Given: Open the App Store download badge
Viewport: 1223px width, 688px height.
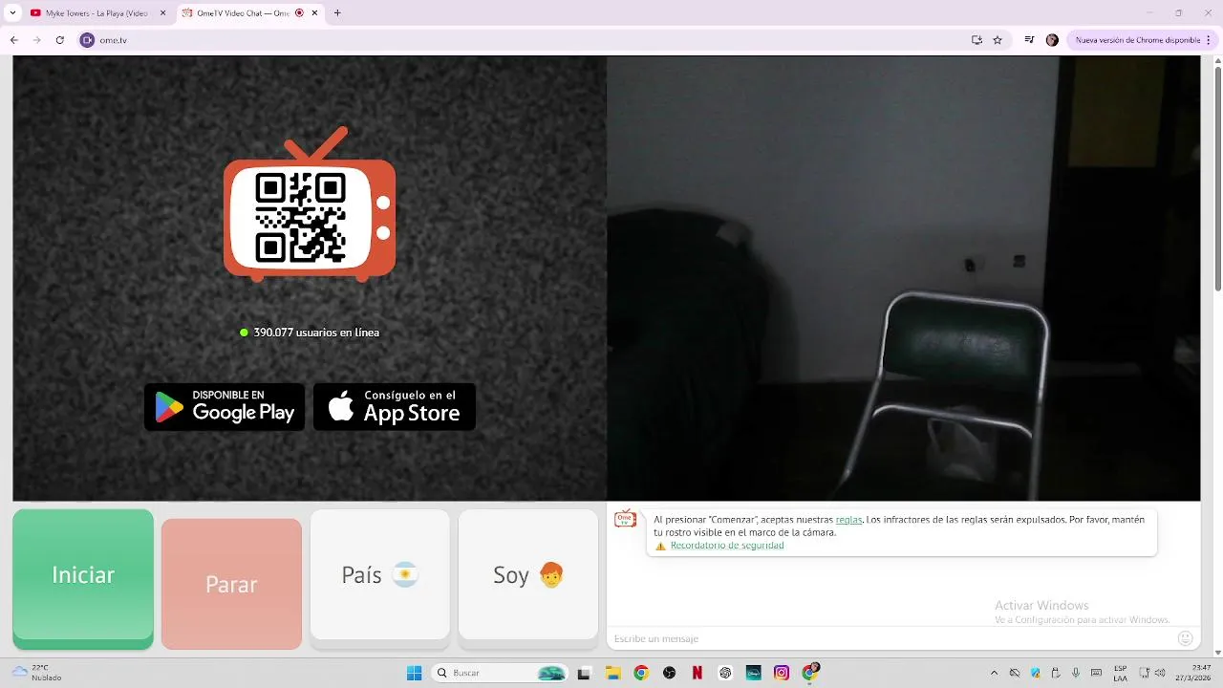Looking at the screenshot, I should 395,407.
